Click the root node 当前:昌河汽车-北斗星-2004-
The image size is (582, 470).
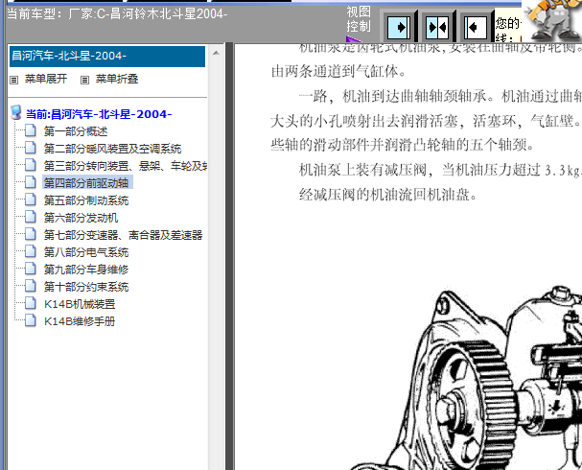[99, 114]
